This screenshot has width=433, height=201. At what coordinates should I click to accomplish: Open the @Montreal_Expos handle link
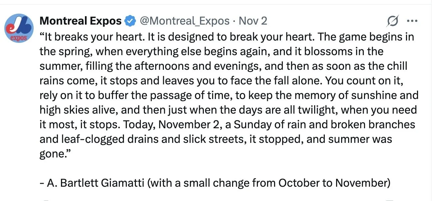click(185, 21)
